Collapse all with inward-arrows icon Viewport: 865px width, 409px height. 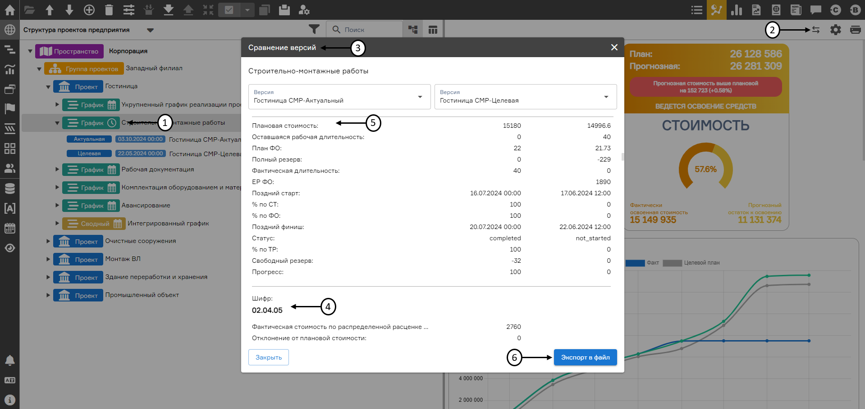pos(208,9)
